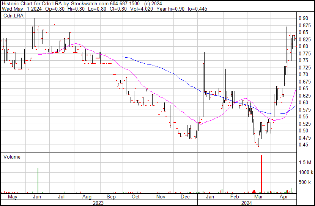Select the 0.825 price axis label
Image resolution: width=315 pixels, height=206 pixels.
click(305, 39)
